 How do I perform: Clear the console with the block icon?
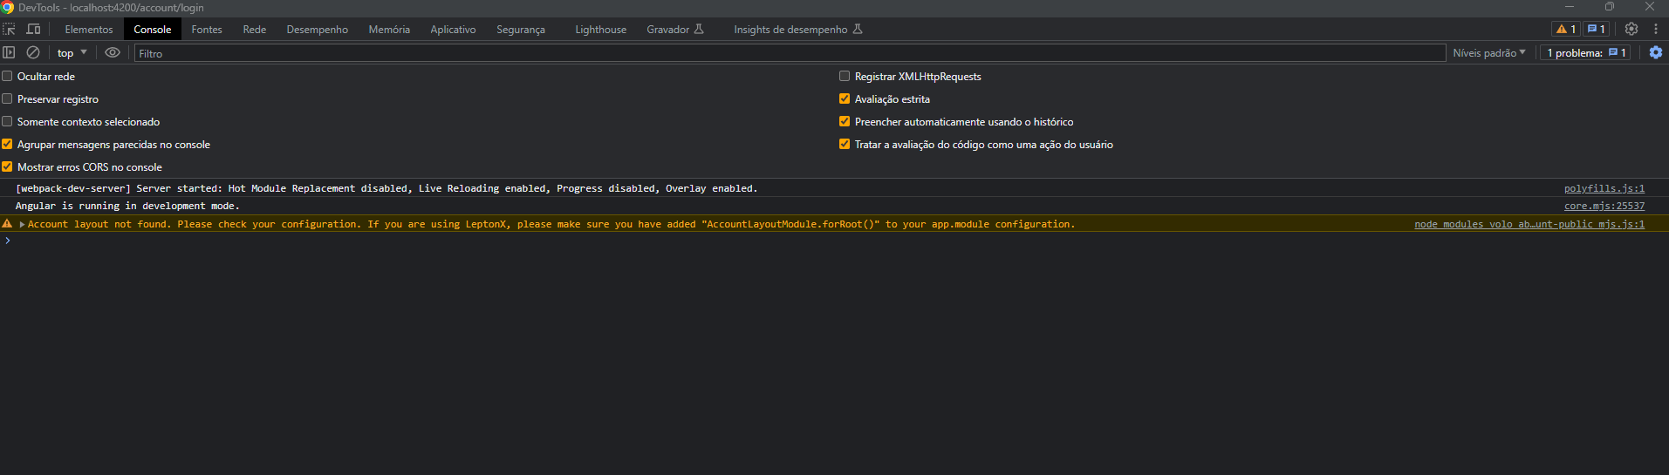pos(33,52)
